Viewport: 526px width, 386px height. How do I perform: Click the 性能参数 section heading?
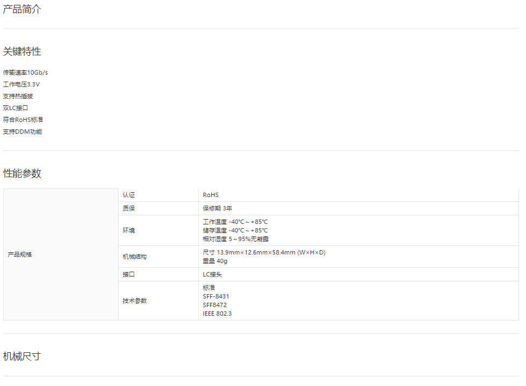(22, 173)
